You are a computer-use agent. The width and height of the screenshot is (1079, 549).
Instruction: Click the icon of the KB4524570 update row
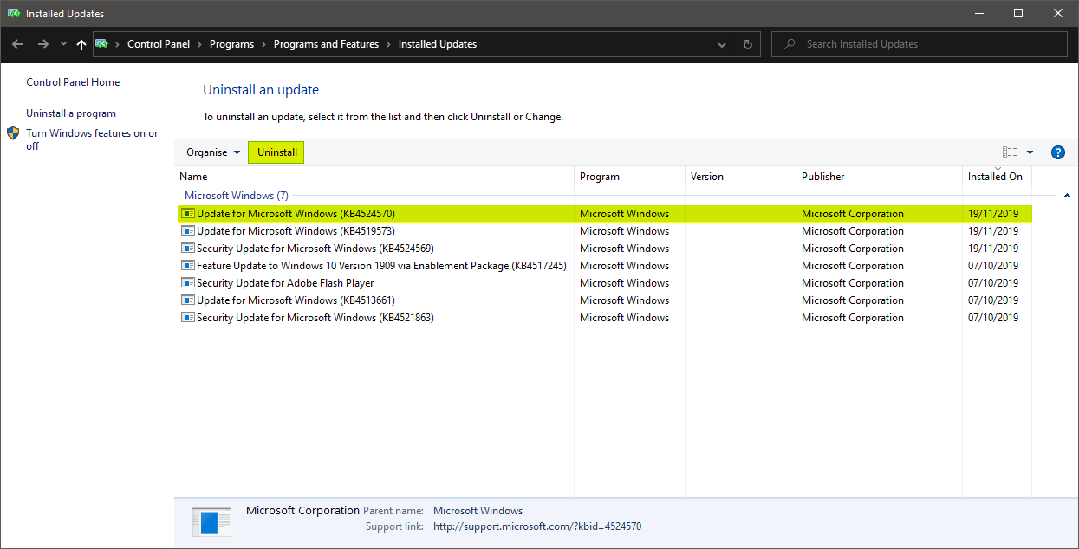pos(187,214)
